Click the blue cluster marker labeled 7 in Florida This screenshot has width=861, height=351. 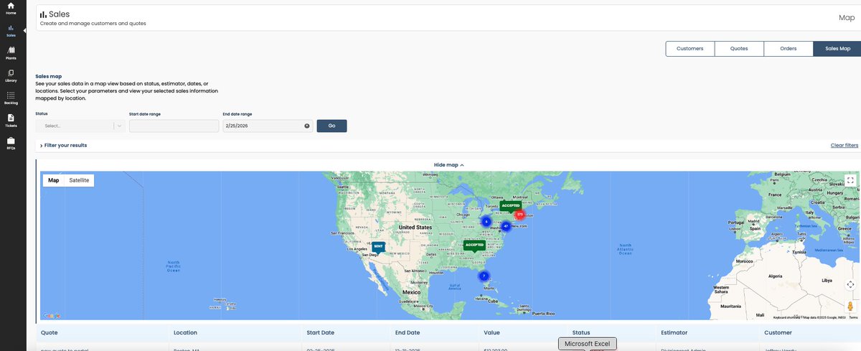point(484,276)
